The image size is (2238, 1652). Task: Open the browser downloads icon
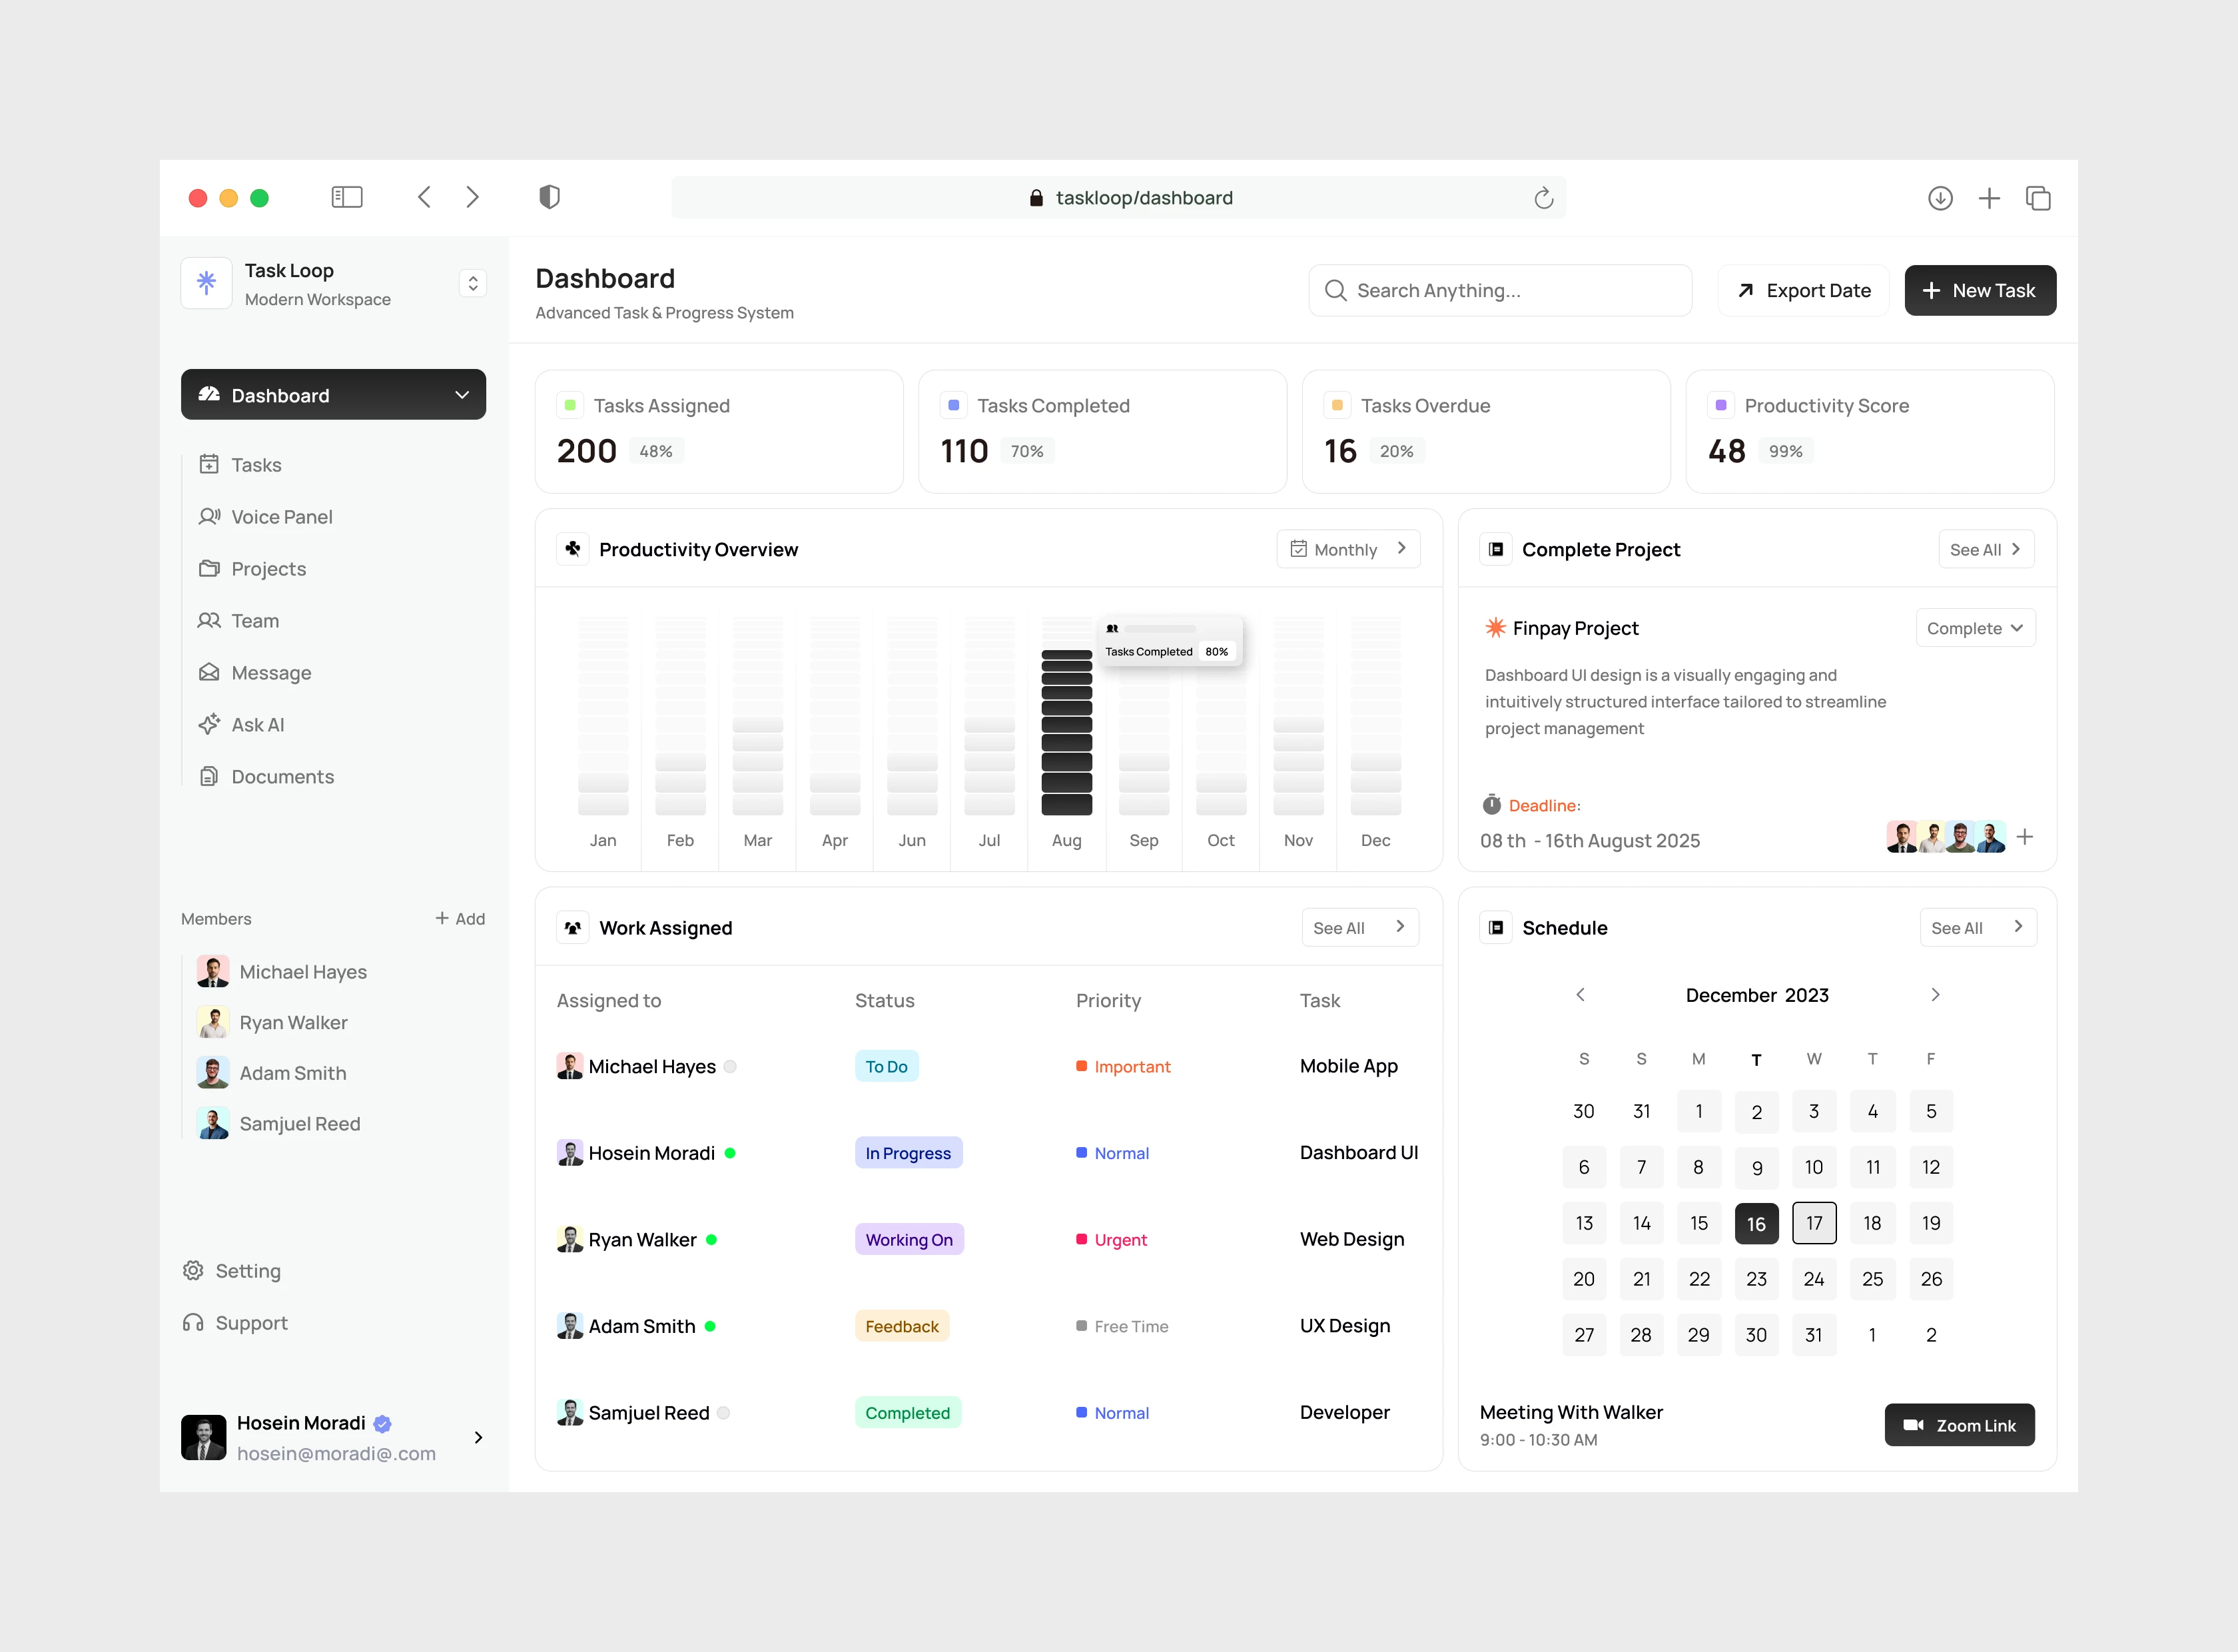pyautogui.click(x=1939, y=198)
